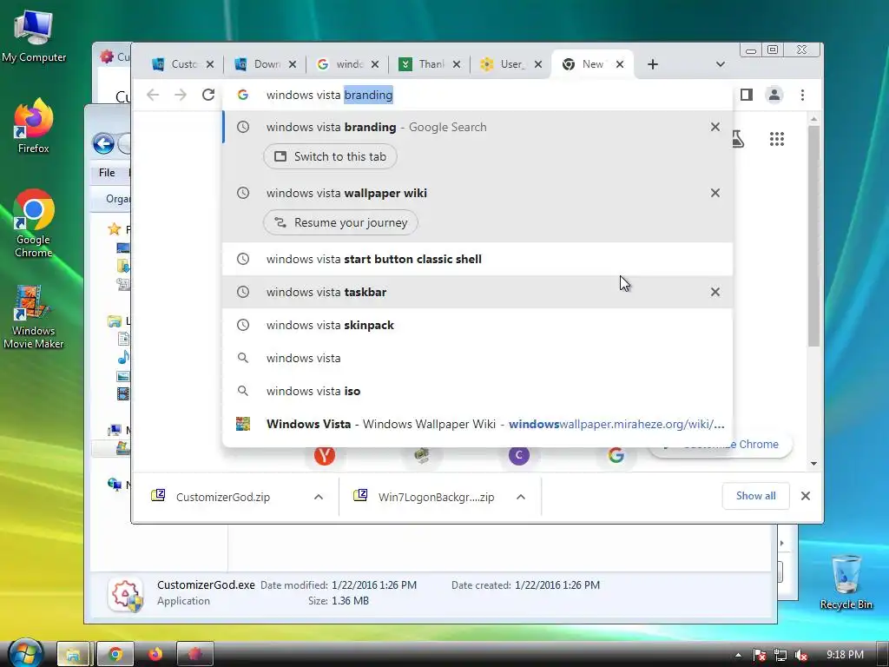The image size is (889, 667).
Task: Select the Thanl tab
Action: tap(430, 64)
